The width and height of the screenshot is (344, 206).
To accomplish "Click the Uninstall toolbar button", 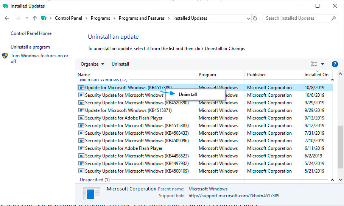I will [120, 64].
